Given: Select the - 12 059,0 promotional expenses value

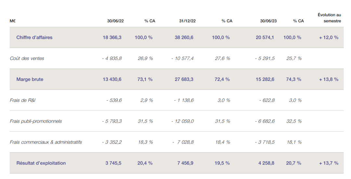Looking at the screenshot, I should [183, 121].
